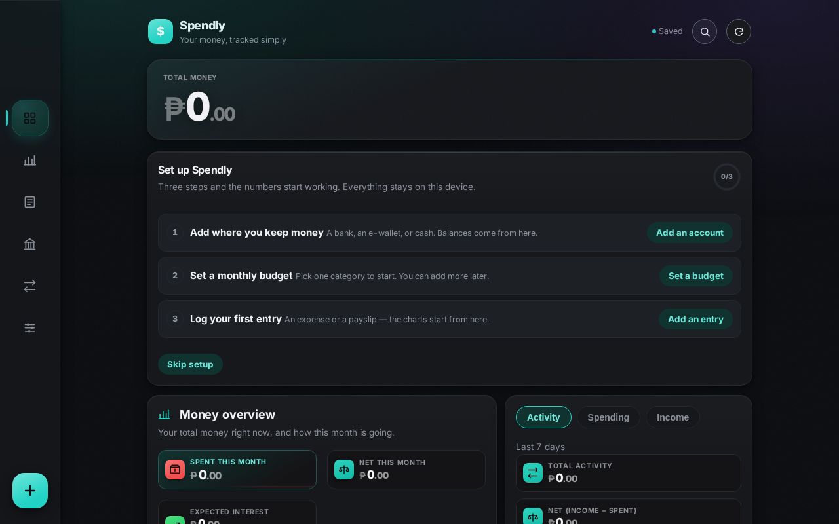Image resolution: width=839 pixels, height=524 pixels.
Task: Click the 'Money overview' heading
Action: click(227, 415)
